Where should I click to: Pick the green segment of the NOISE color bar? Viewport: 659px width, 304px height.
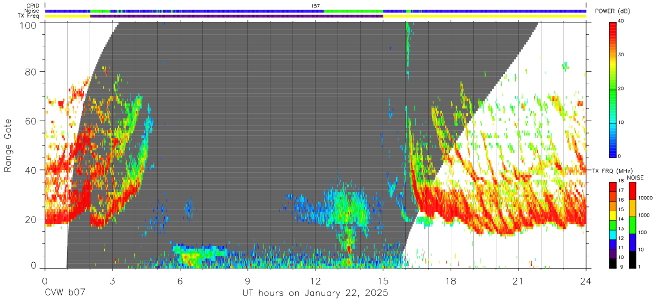point(633,225)
